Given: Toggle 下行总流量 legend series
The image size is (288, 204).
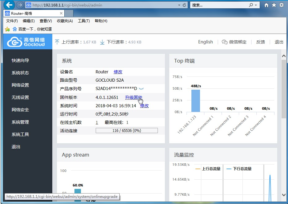Looking at the screenshot, I should [x=239, y=169].
